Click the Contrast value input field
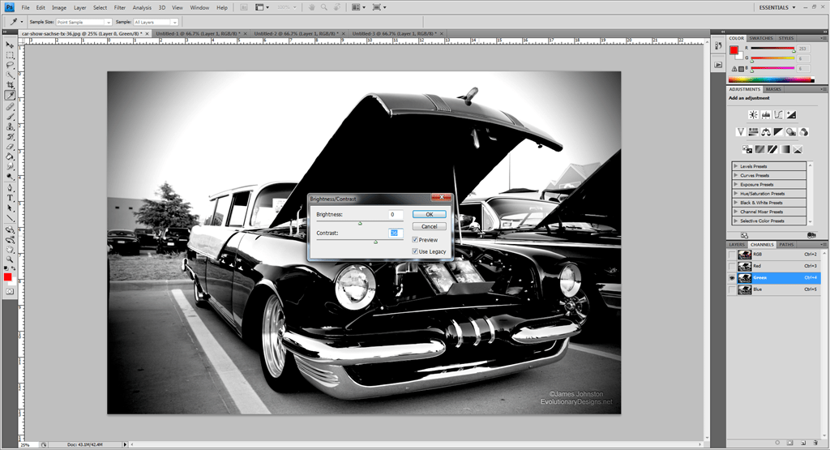This screenshot has height=450, width=830. point(395,233)
